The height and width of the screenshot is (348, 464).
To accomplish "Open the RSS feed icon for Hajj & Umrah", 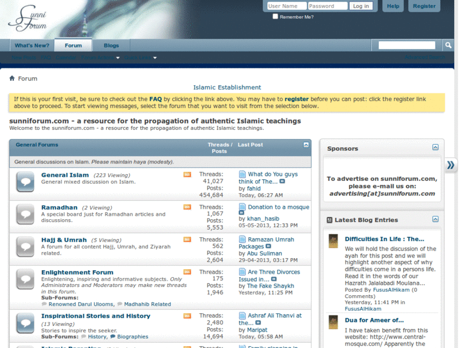I will [x=187, y=240].
